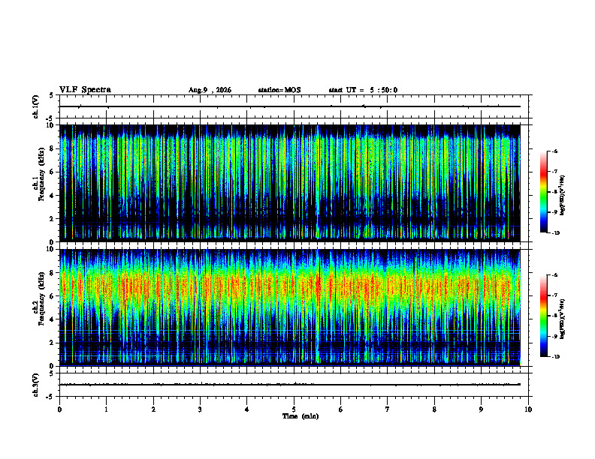This screenshot has height=459, width=595.
Task: Click the "ch.1(V)" axis label of top trace
Action: [36, 106]
